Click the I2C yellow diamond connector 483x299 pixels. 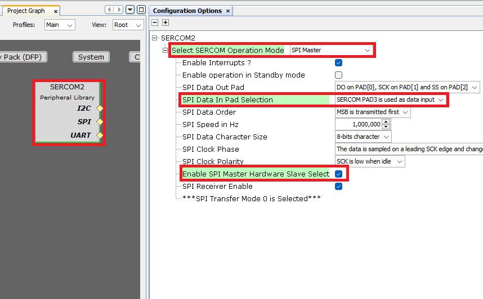coord(100,108)
